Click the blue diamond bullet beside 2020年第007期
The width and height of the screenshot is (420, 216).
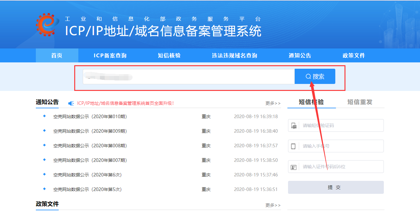(44, 160)
